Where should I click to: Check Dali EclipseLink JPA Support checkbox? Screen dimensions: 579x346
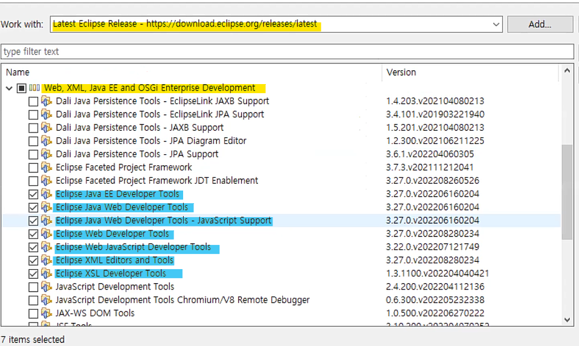[x=33, y=114]
